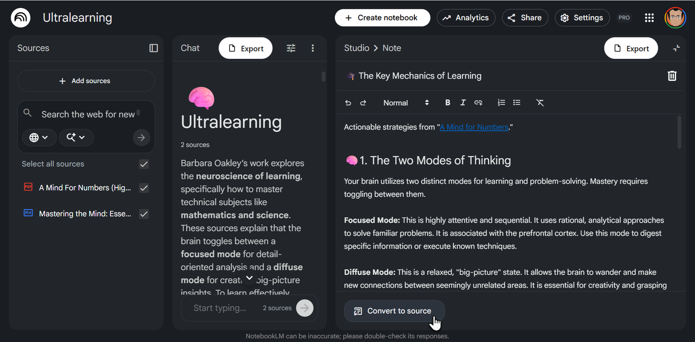Uncheck Mastering the Mind source
The height and width of the screenshot is (342, 695).
(144, 214)
